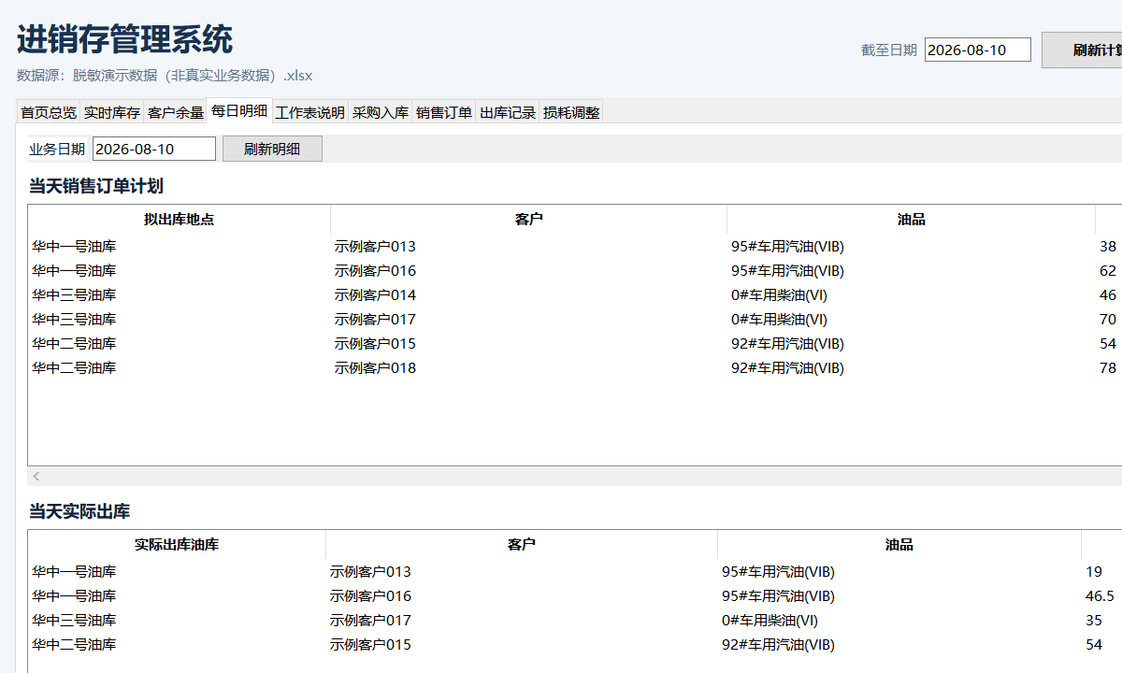Viewport: 1122px width, 673px height.
Task: Select 示例客户016 in sales order plan
Action: [375, 271]
